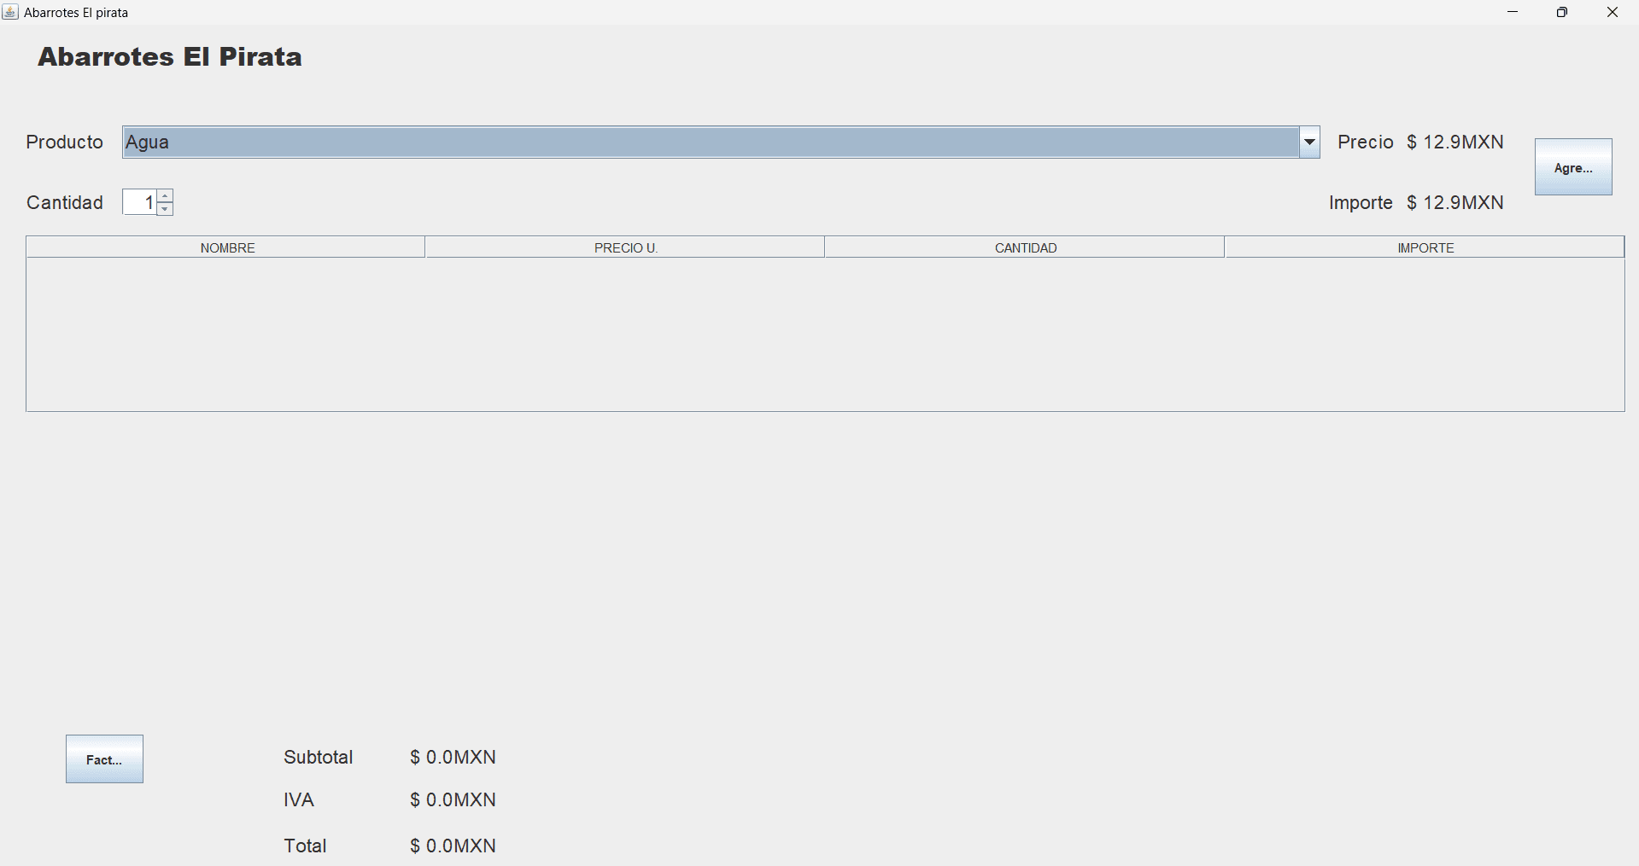Viewport: 1639px width, 866px height.
Task: Restore down the application window
Action: point(1562,12)
